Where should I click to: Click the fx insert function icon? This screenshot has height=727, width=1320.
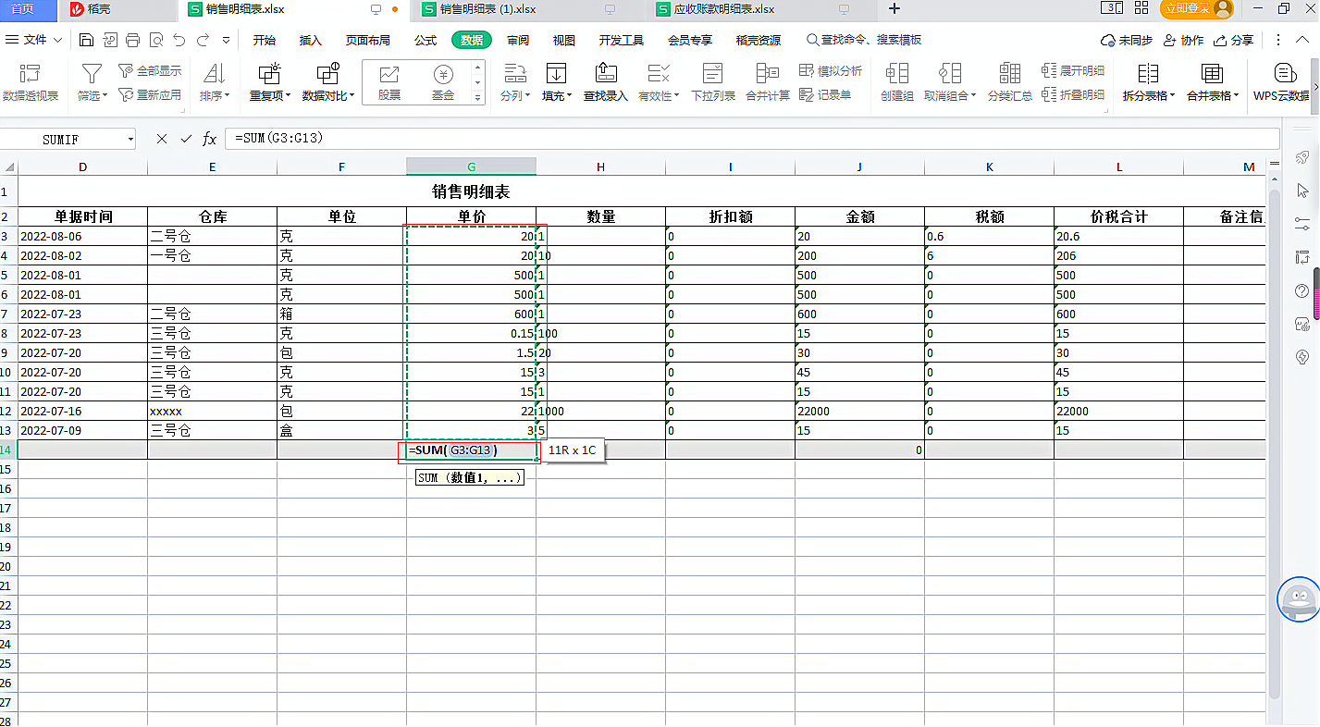pos(210,139)
